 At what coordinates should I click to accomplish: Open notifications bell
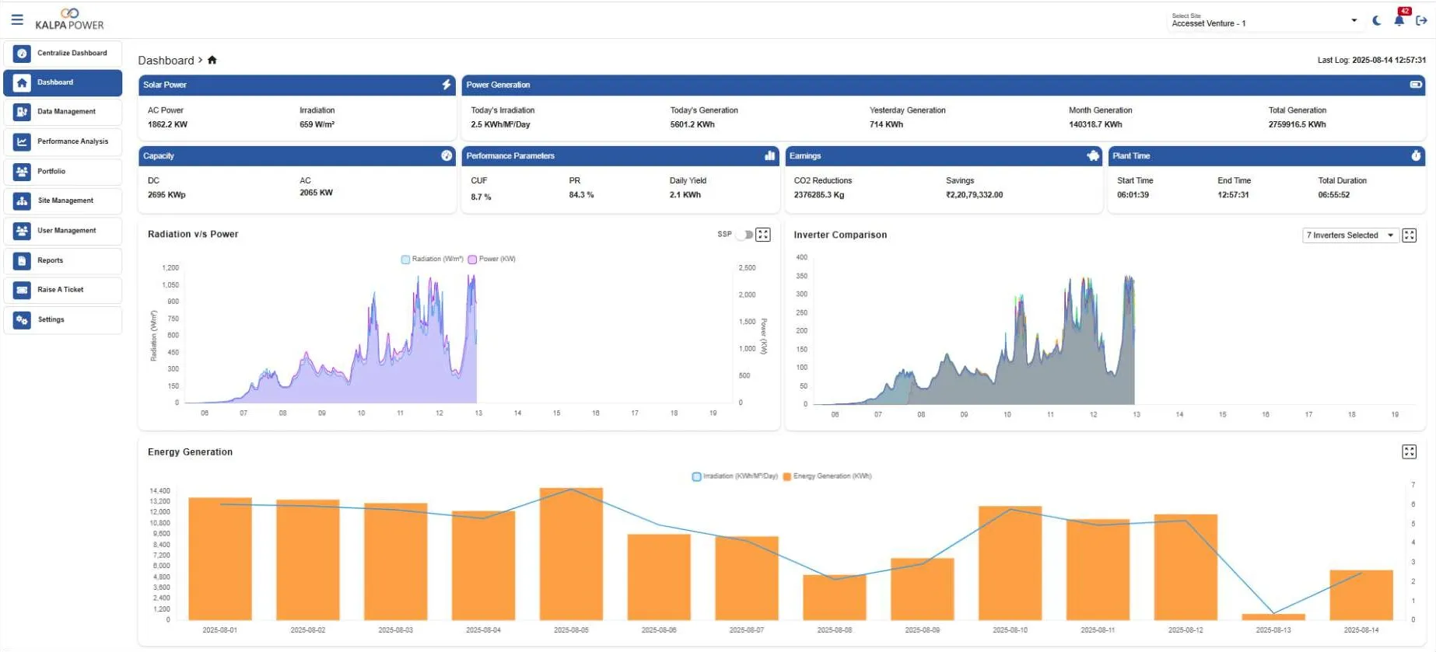coord(1399,20)
